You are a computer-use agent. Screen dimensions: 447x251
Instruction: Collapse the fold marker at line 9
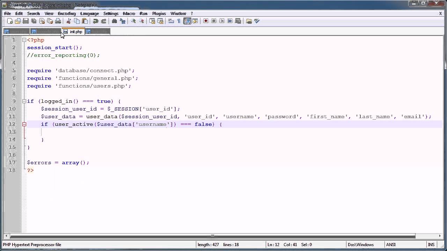coord(24,101)
